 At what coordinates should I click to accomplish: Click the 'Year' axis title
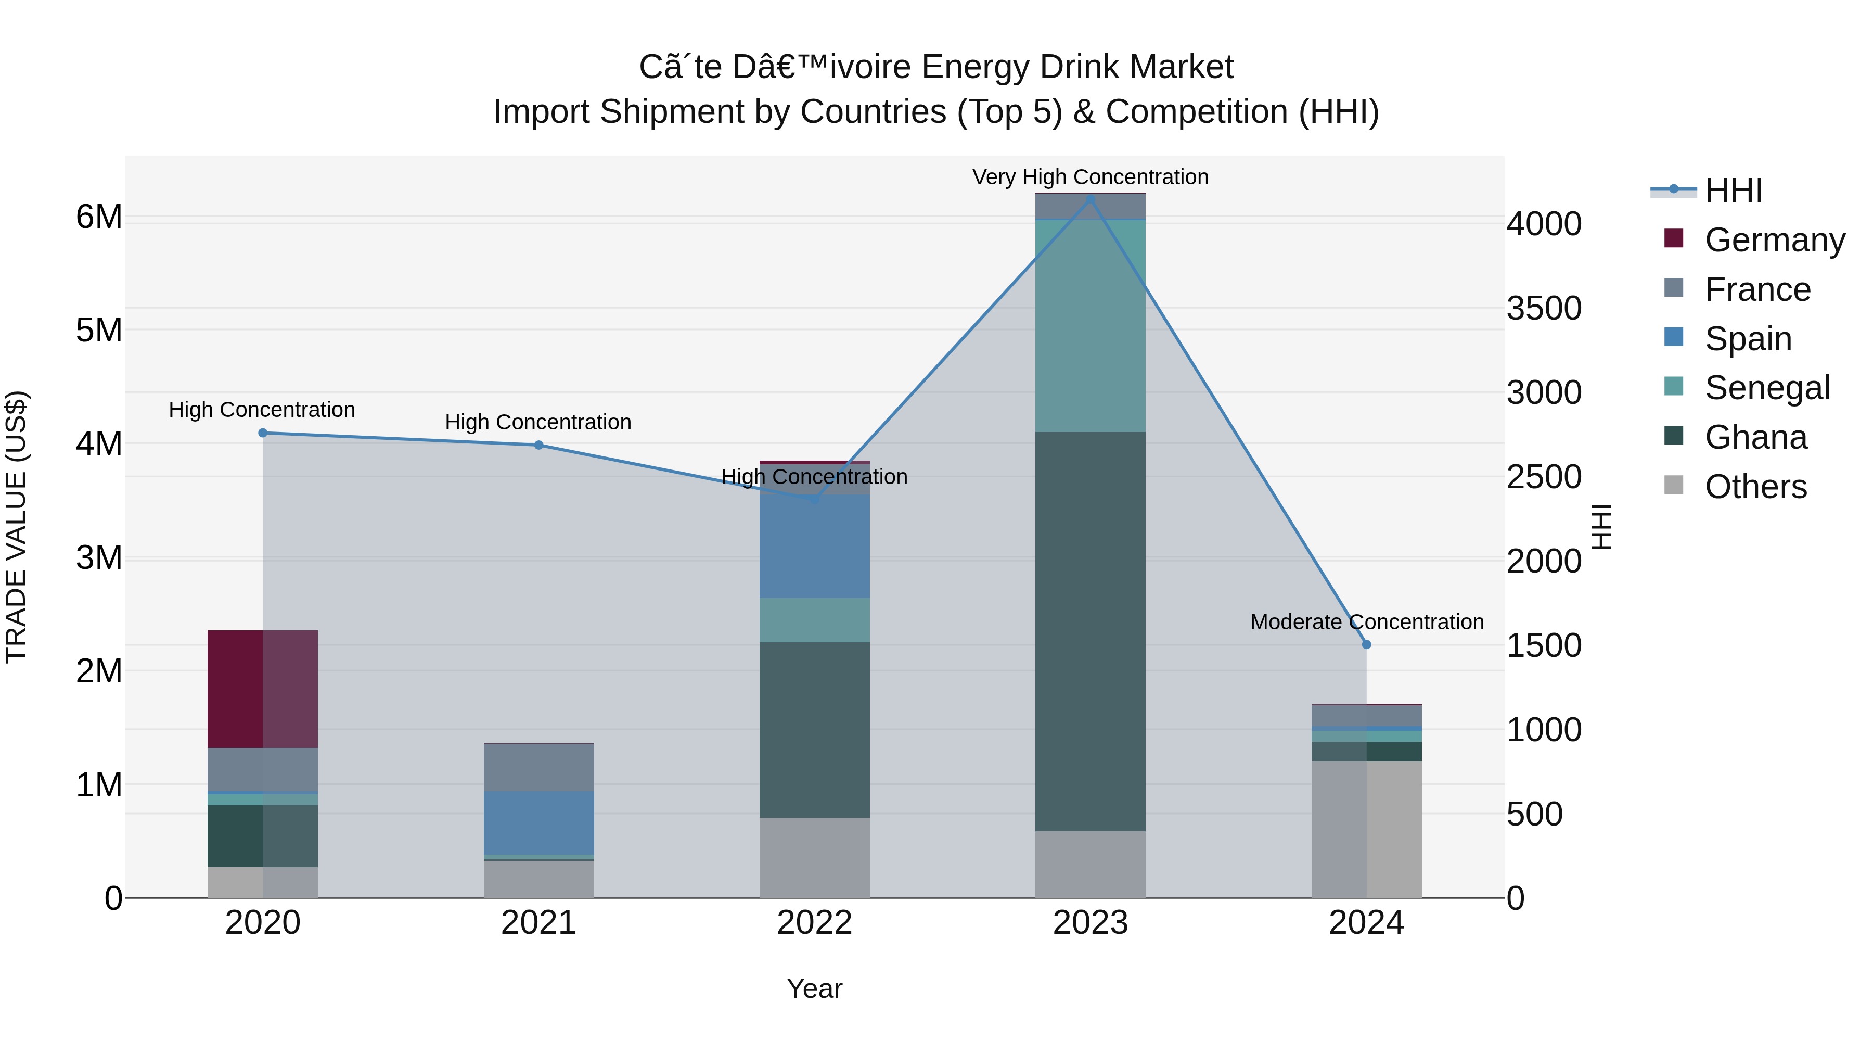814,988
